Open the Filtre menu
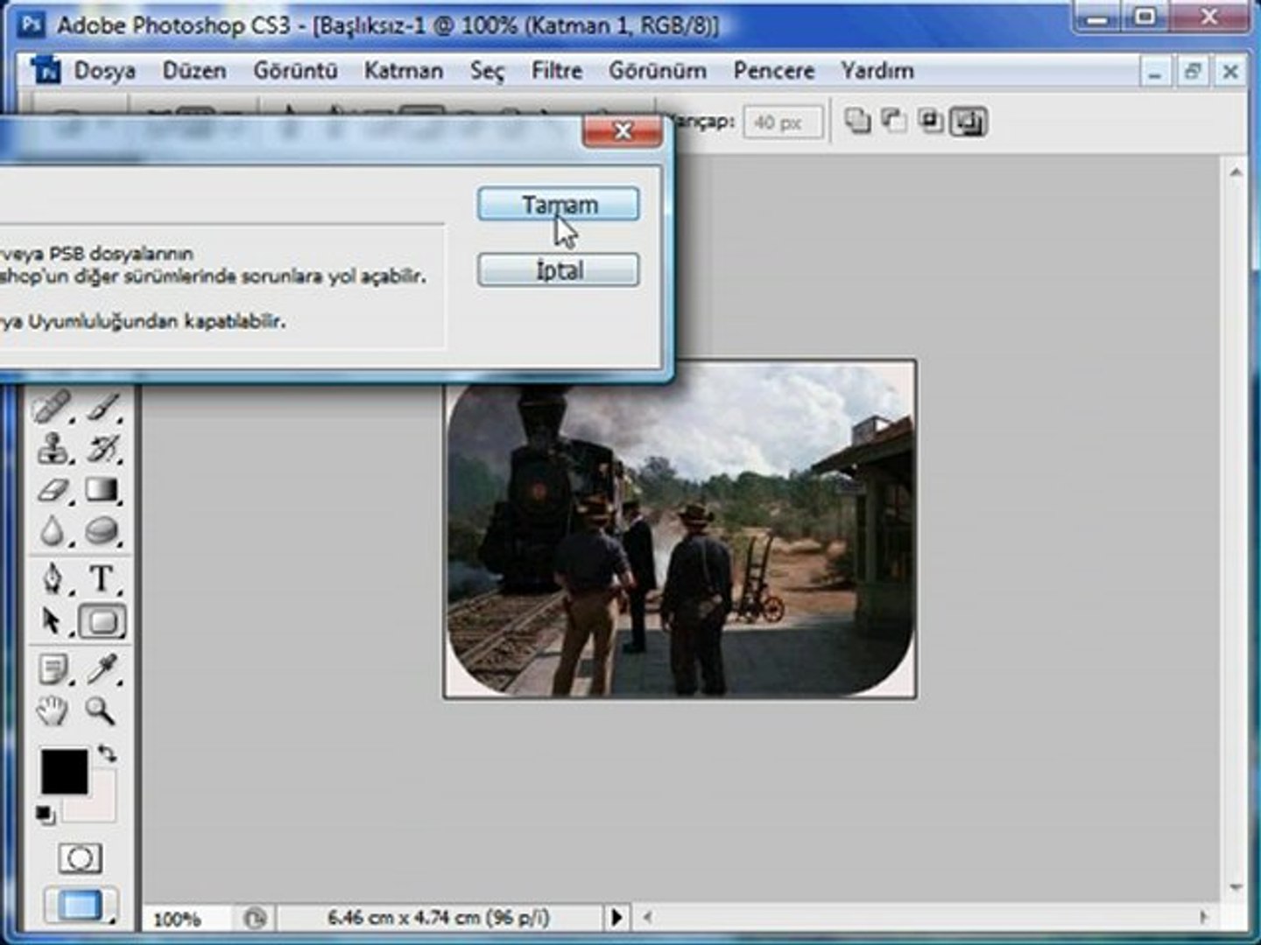This screenshot has width=1261, height=945. click(x=557, y=71)
